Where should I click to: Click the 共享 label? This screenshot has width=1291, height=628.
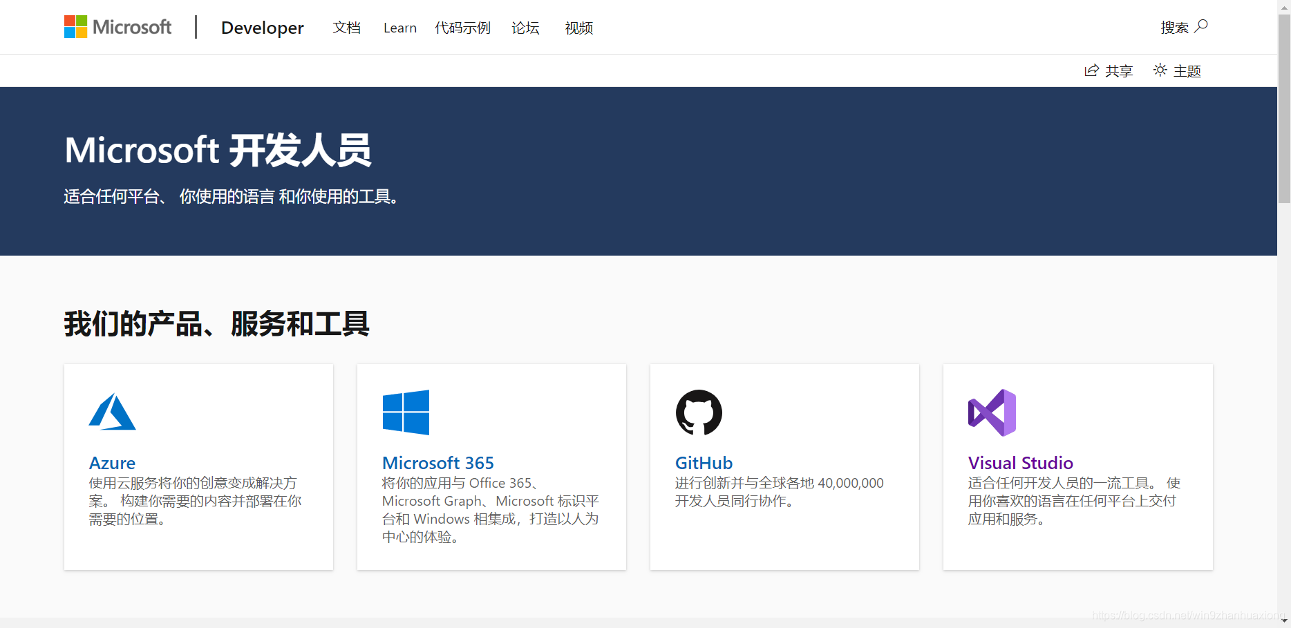pos(1119,71)
